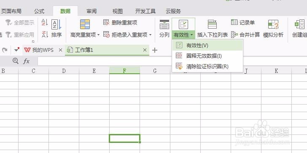Open 模拟分析 what-if analysis
307x153 pixels.
pos(273,28)
